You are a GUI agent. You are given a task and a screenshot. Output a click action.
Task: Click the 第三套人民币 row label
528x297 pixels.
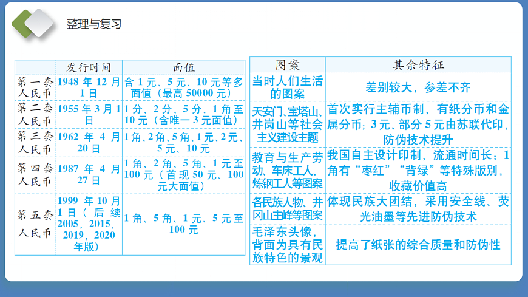point(35,143)
